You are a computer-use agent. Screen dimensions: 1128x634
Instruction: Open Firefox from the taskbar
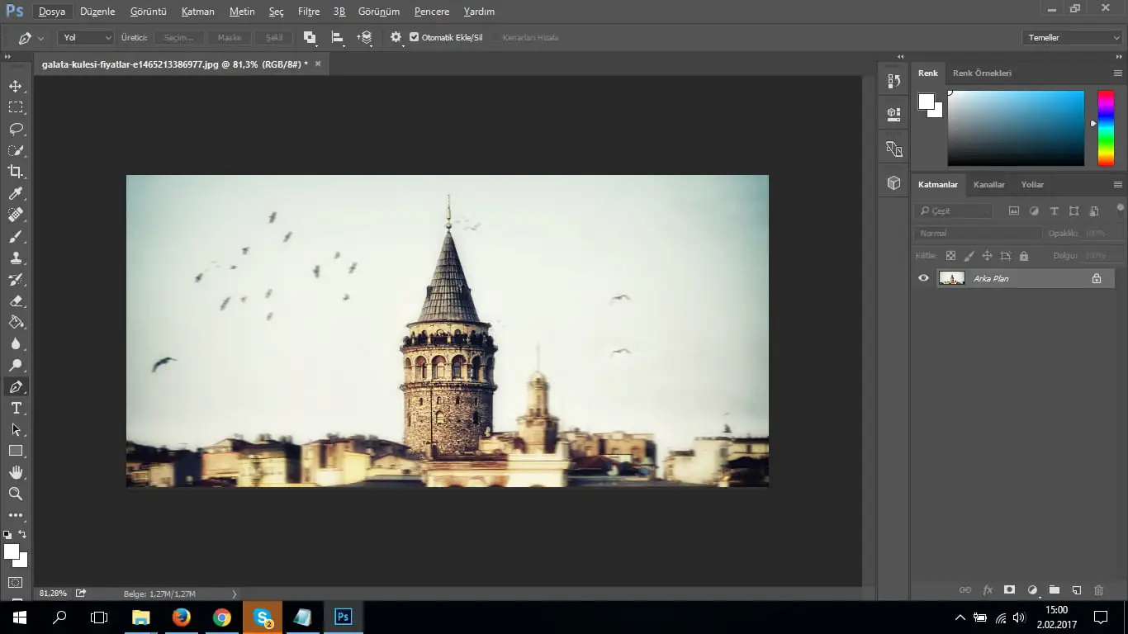point(181,617)
